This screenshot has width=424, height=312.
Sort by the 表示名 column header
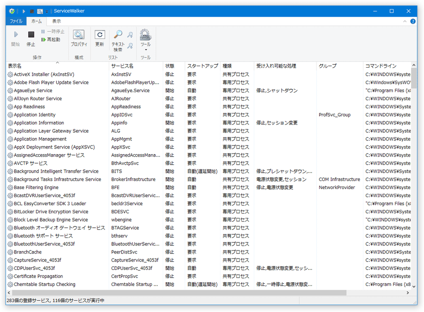click(57, 66)
